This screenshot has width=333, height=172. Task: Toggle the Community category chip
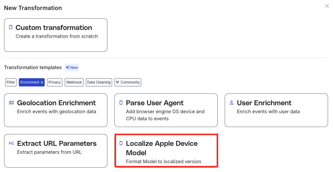[x=128, y=82]
